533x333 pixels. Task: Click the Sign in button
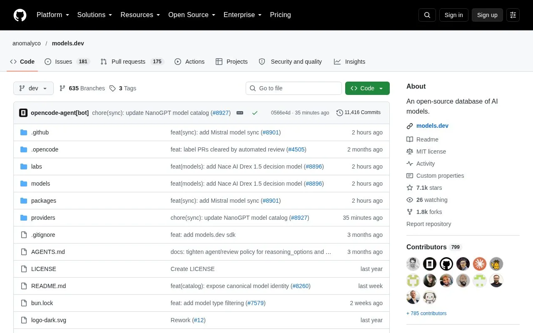pyautogui.click(x=453, y=15)
